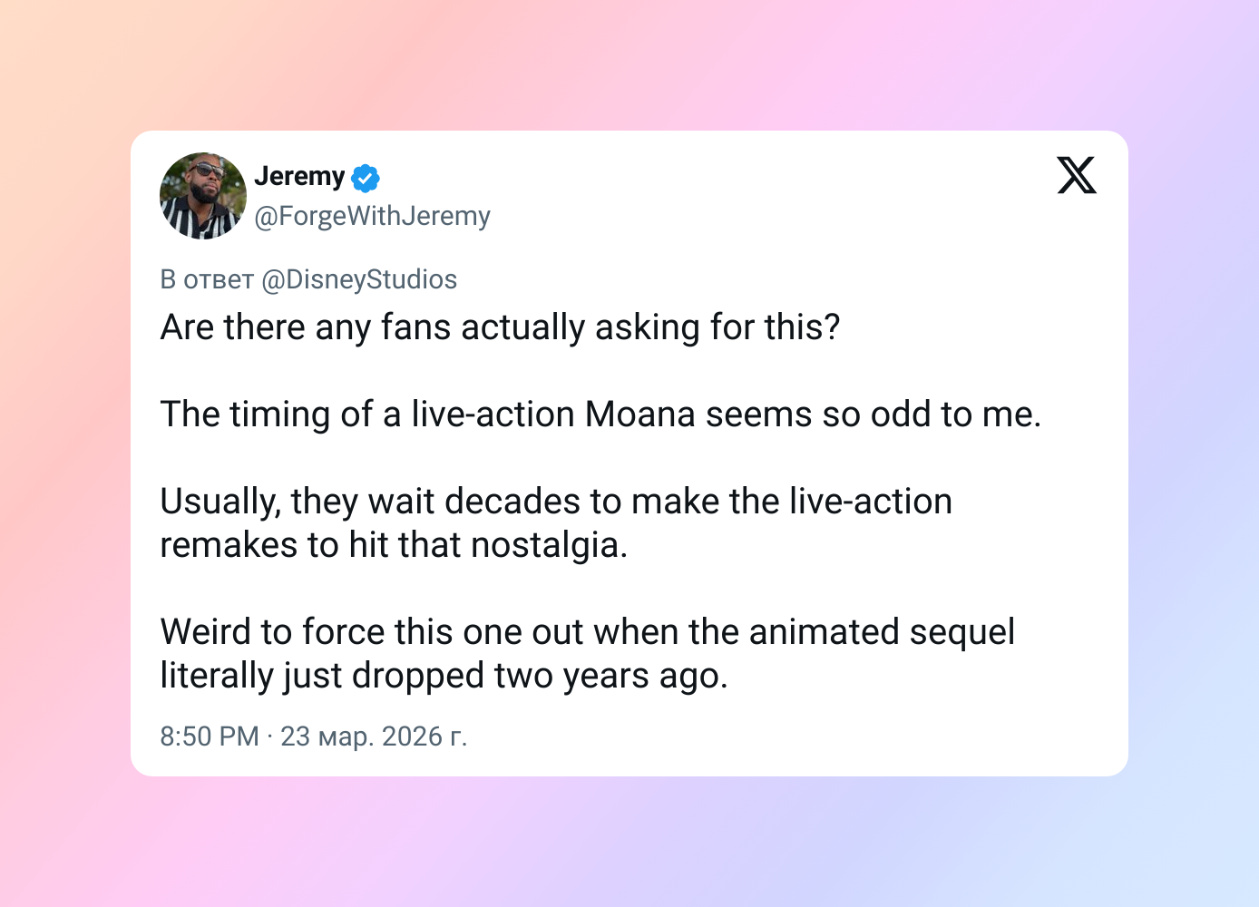Open the @DisneyStudios mention
The width and height of the screenshot is (1259, 907).
point(359,279)
